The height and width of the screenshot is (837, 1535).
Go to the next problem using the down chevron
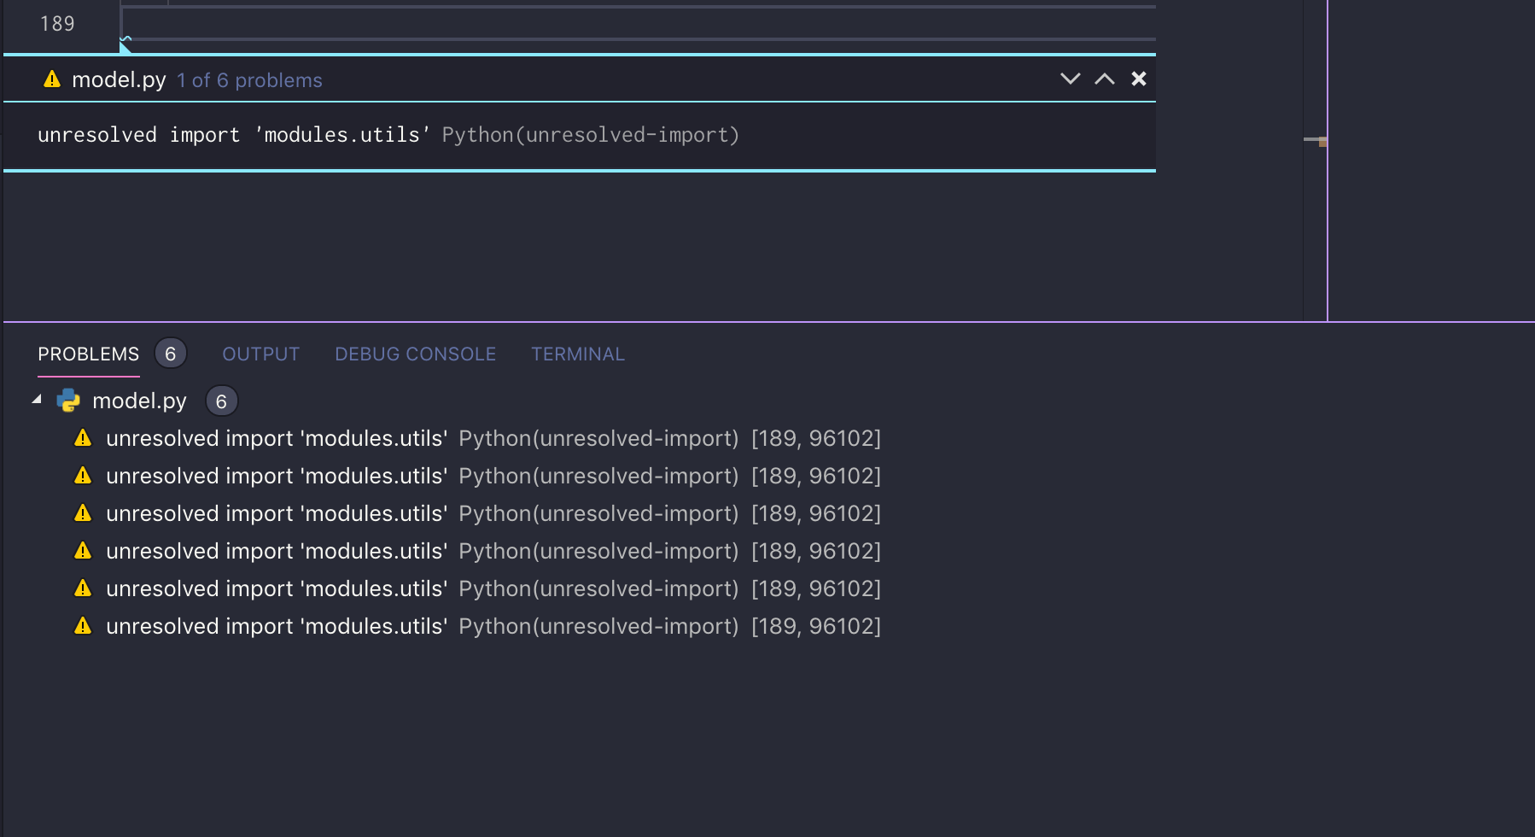(1069, 79)
